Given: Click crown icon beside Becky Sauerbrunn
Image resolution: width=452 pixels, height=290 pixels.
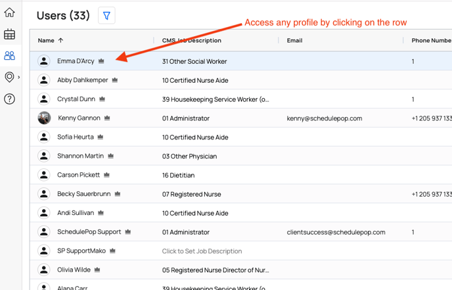Looking at the screenshot, I should tap(118, 194).
